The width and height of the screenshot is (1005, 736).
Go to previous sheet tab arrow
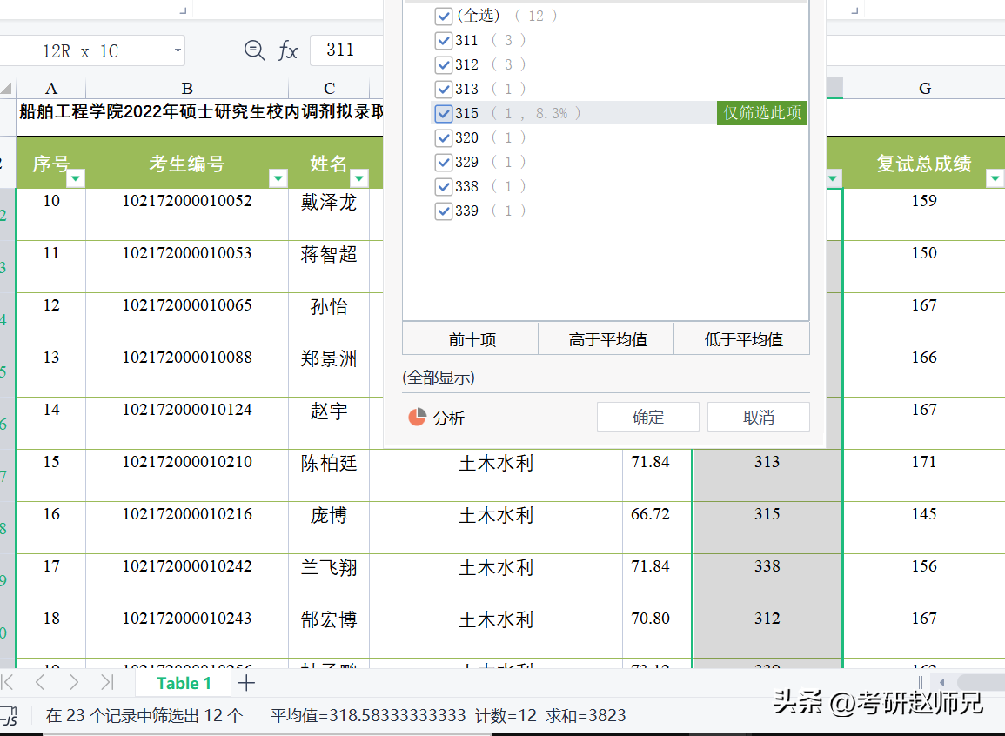pyautogui.click(x=40, y=682)
